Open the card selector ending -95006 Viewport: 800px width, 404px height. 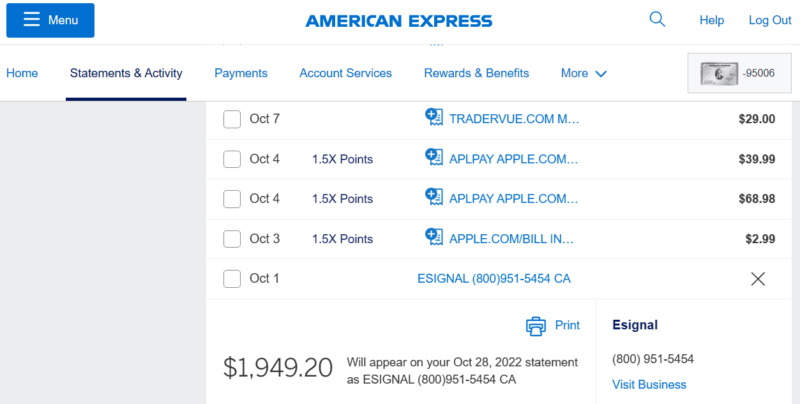point(739,73)
